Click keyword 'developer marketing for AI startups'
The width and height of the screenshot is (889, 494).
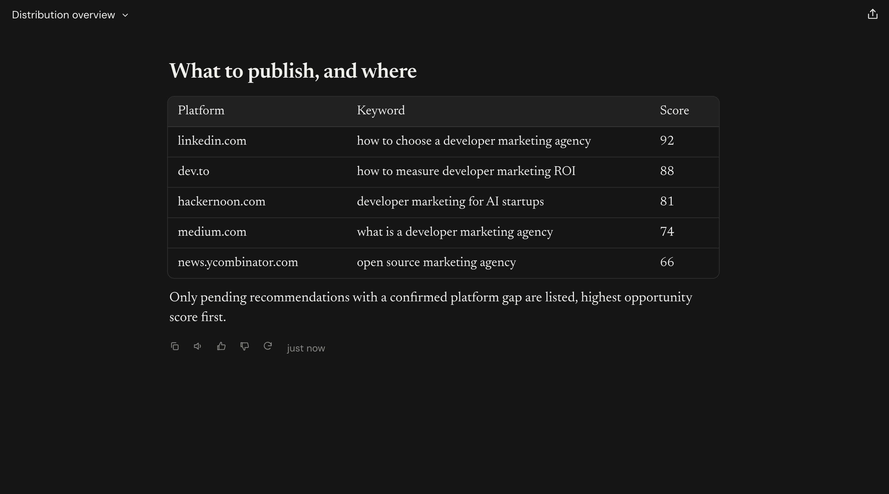click(450, 201)
